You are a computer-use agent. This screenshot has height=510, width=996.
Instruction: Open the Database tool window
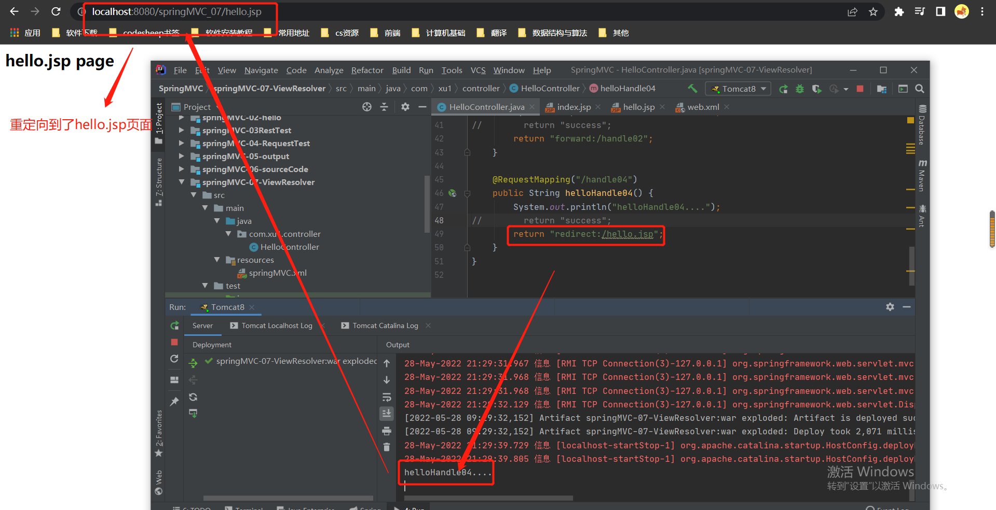tap(922, 124)
